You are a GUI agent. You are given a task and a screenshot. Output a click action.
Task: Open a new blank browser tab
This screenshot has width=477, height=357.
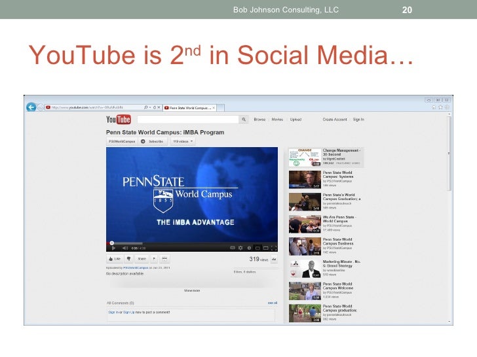point(221,108)
